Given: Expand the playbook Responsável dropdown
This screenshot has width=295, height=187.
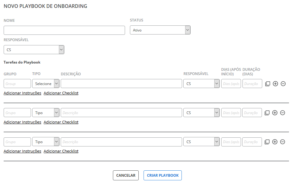Looking at the screenshot, I should click(x=34, y=50).
